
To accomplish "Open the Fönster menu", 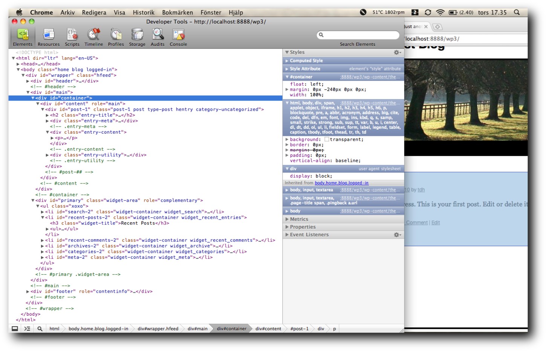I will coord(211,12).
